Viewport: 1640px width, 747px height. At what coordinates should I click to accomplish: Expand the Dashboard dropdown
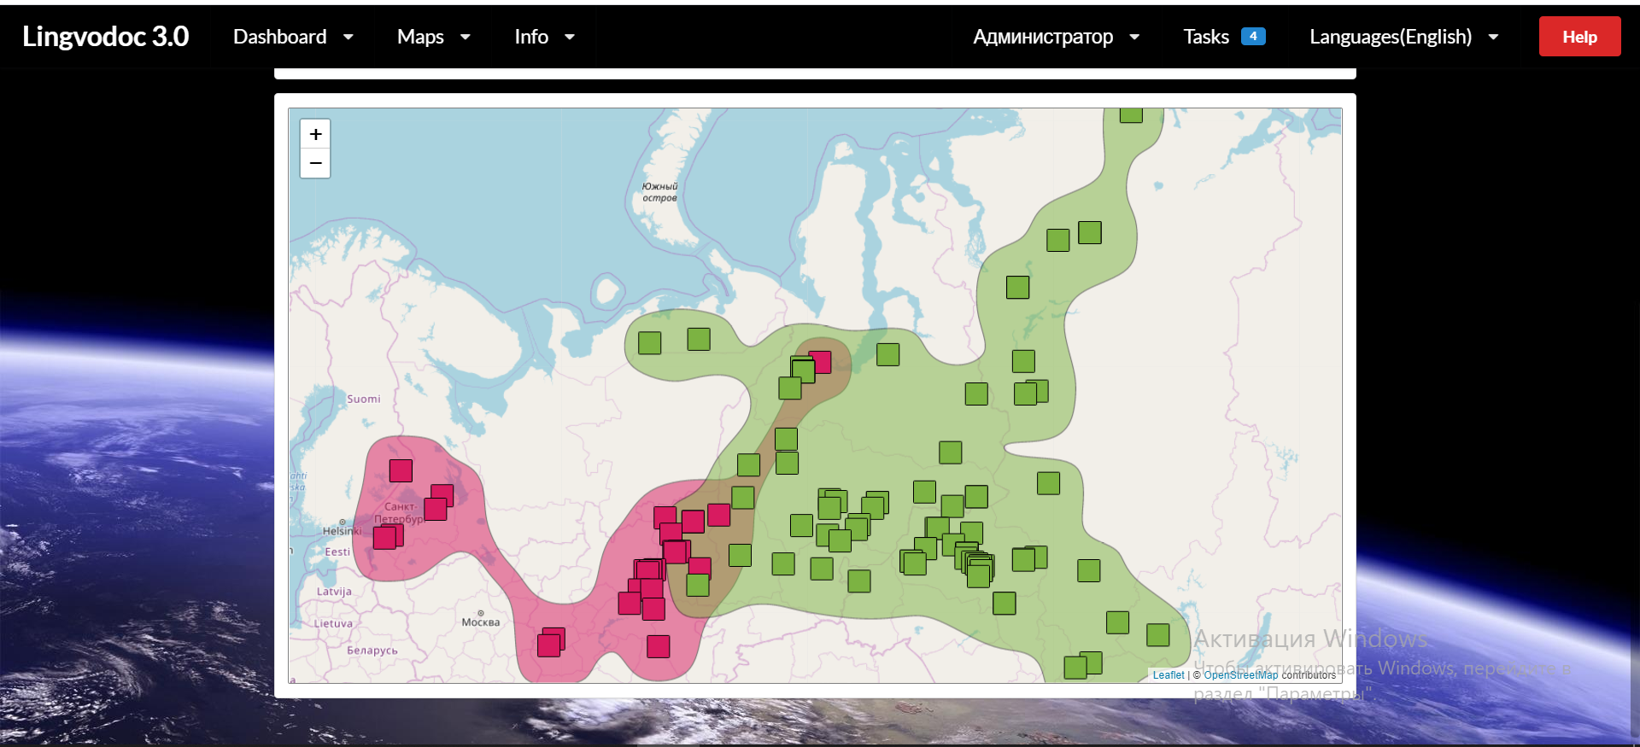pyautogui.click(x=292, y=37)
